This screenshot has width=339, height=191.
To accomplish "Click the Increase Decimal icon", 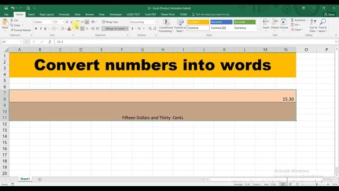I will 150,29.
